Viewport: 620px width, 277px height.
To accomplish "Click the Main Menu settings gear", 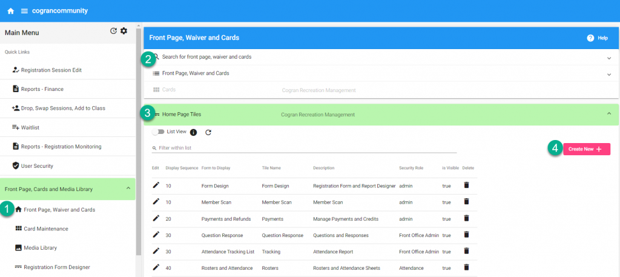I will pyautogui.click(x=124, y=31).
